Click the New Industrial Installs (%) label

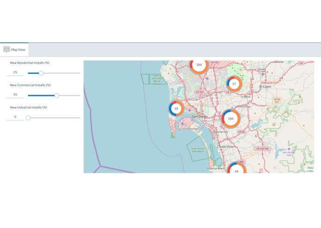point(29,108)
